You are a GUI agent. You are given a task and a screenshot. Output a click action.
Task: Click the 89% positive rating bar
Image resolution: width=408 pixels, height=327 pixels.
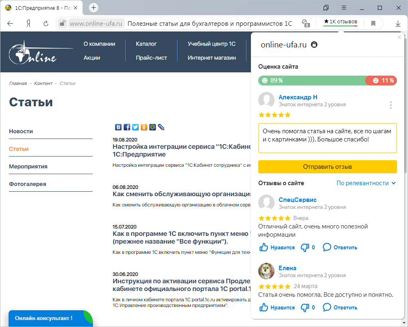point(312,80)
